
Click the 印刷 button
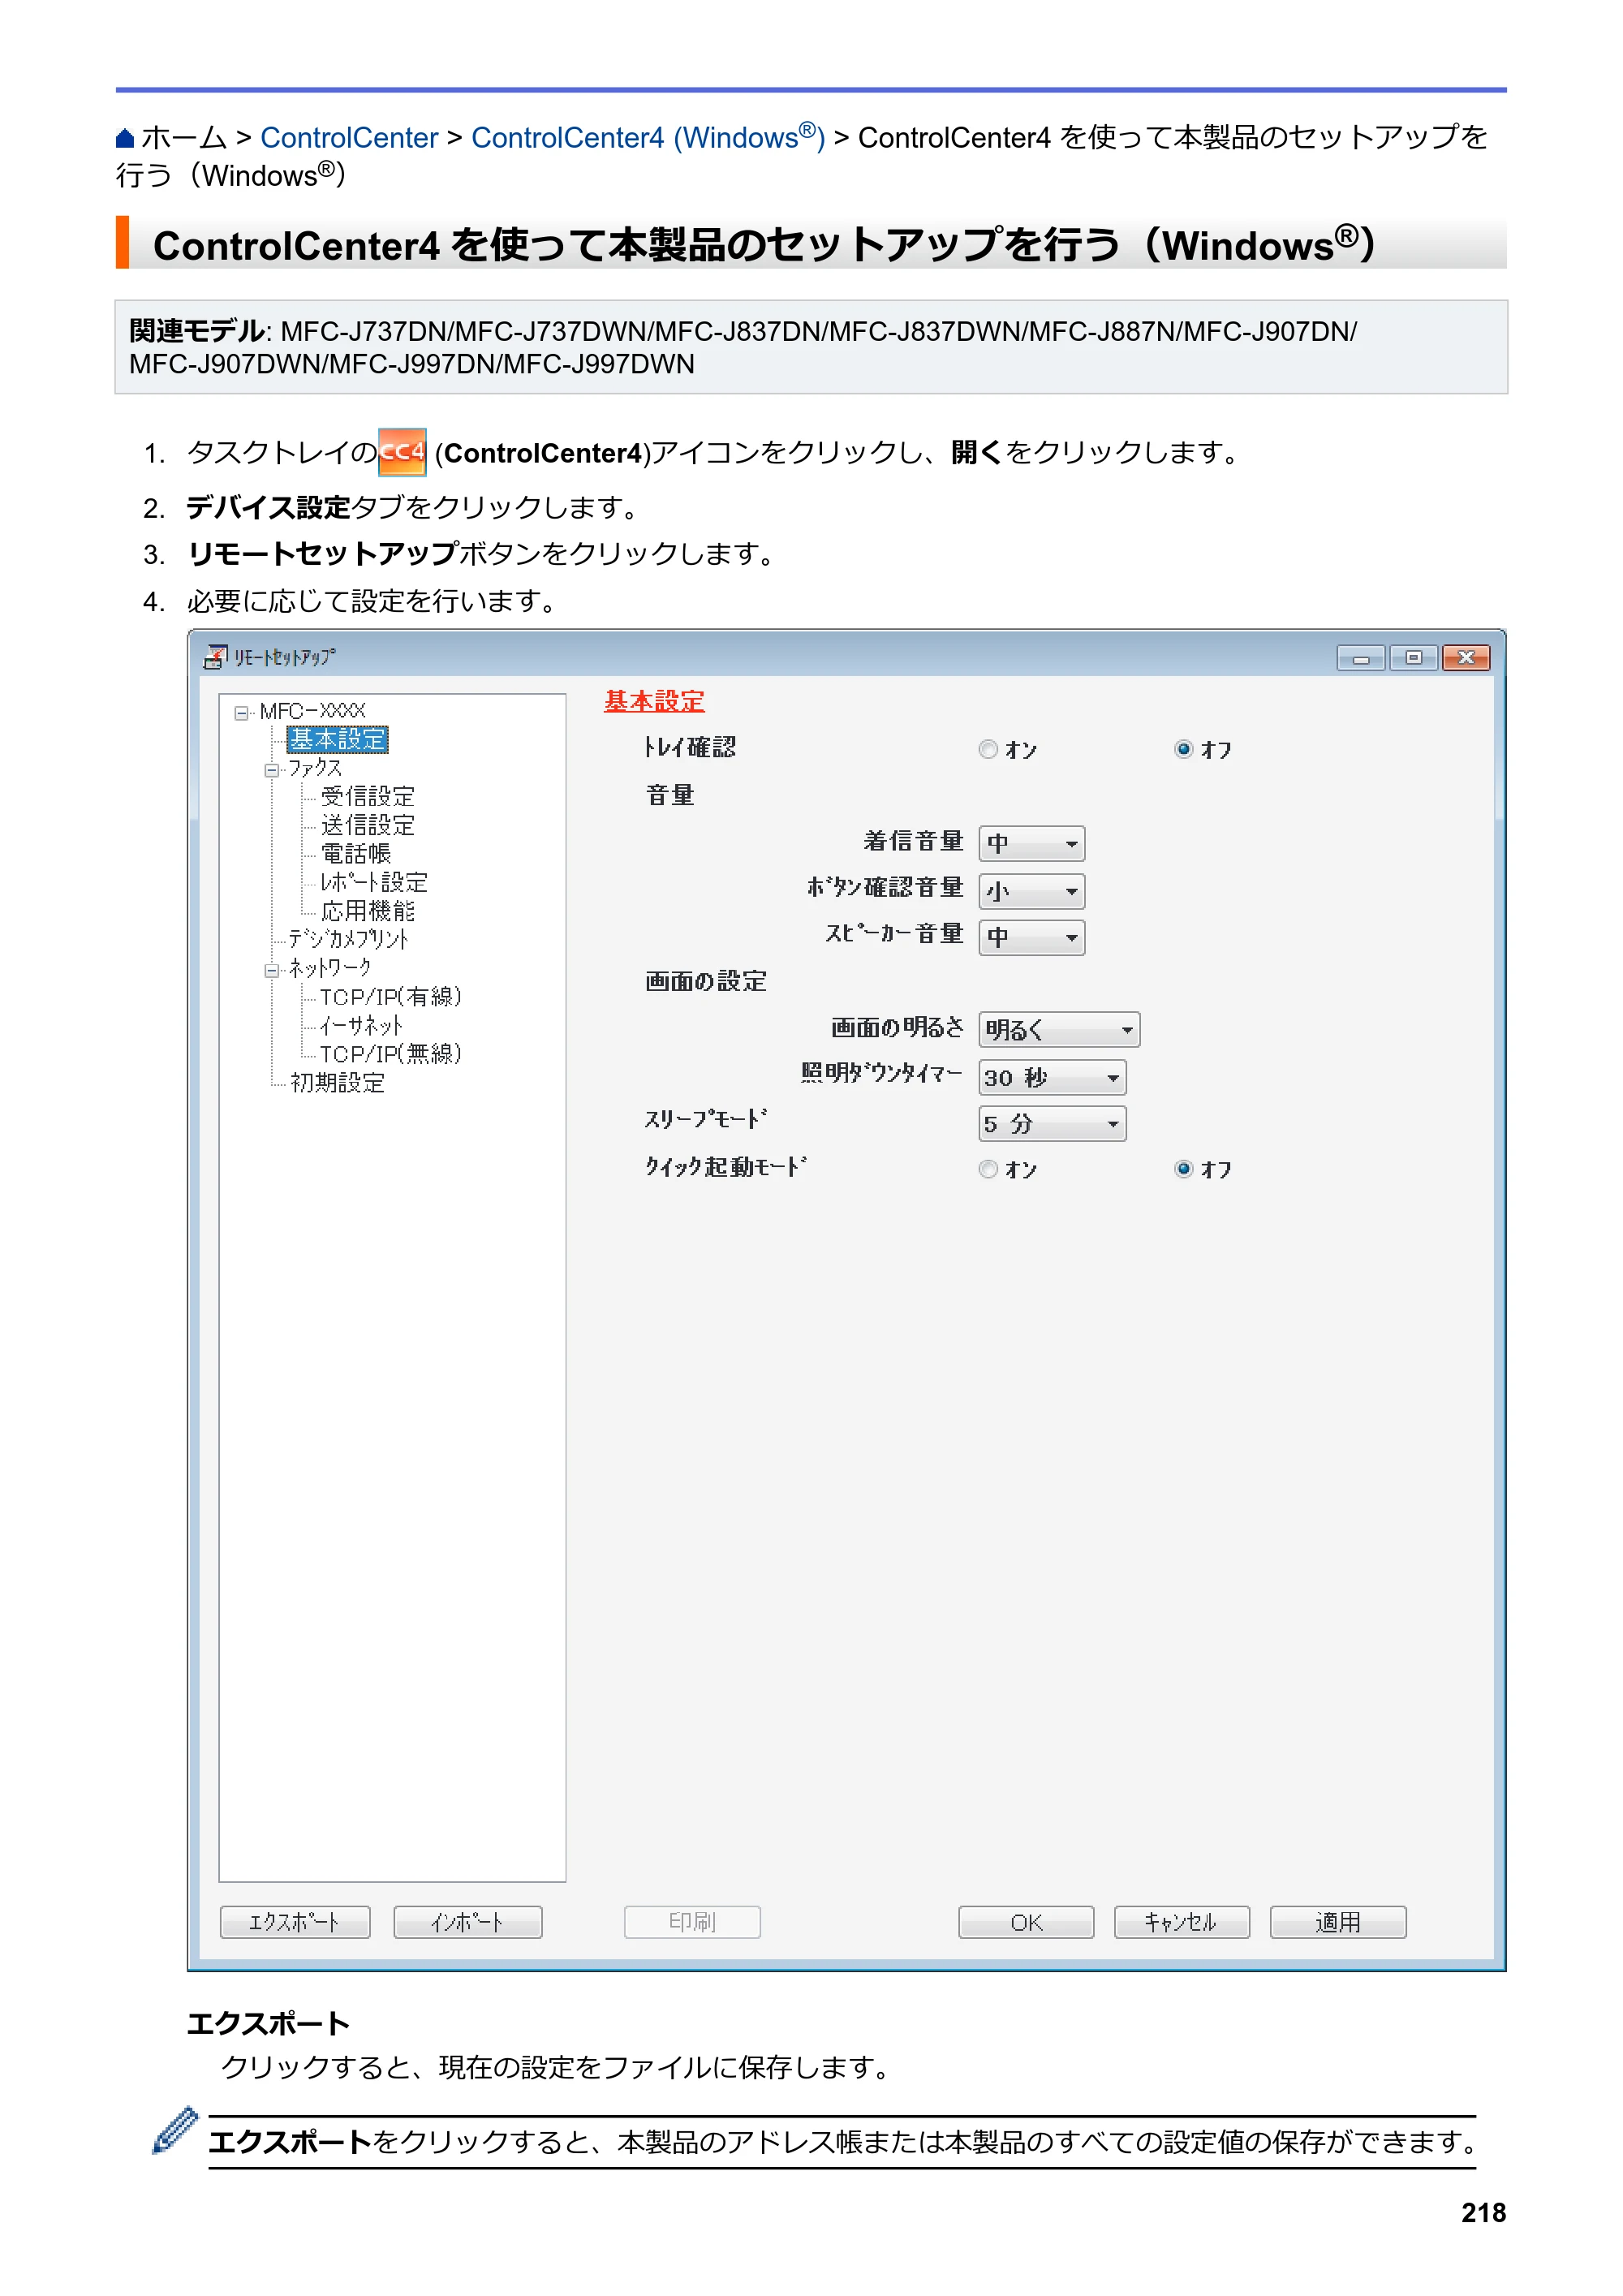coord(692,1922)
